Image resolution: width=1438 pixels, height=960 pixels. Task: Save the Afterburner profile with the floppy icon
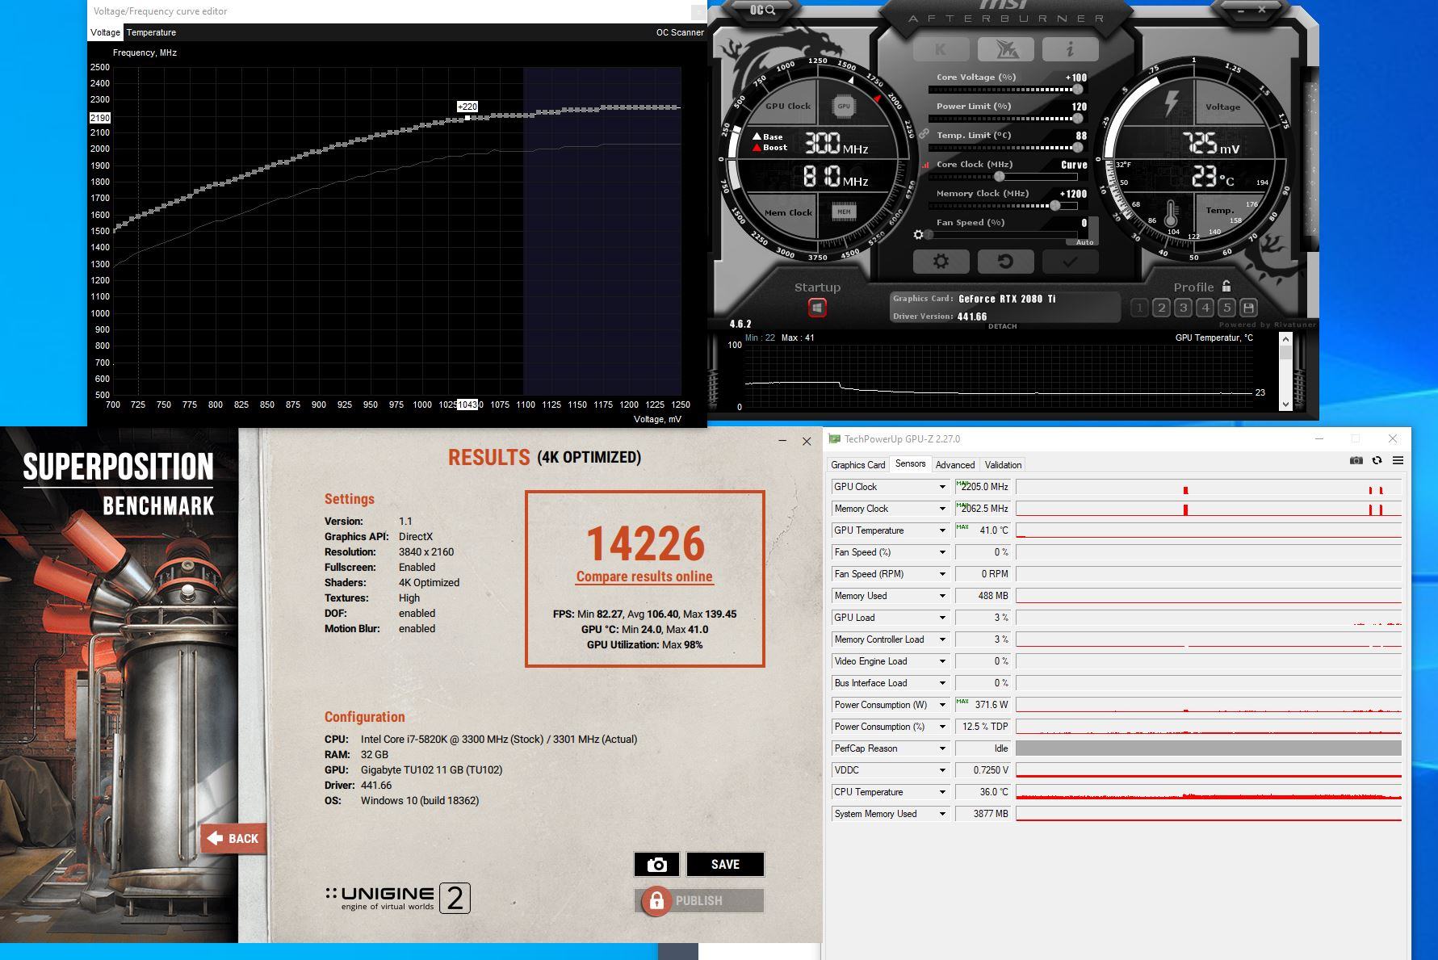(x=1248, y=308)
